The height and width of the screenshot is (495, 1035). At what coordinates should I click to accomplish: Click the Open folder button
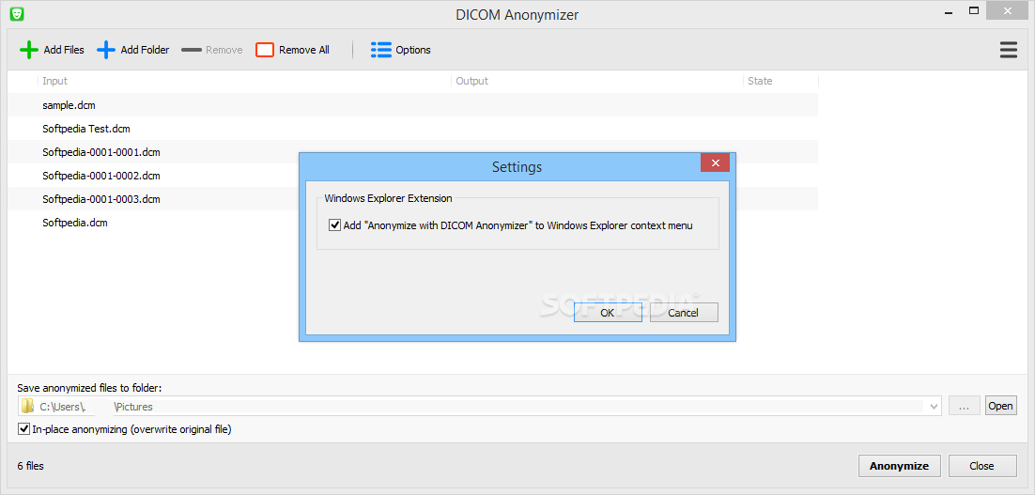click(x=1000, y=406)
